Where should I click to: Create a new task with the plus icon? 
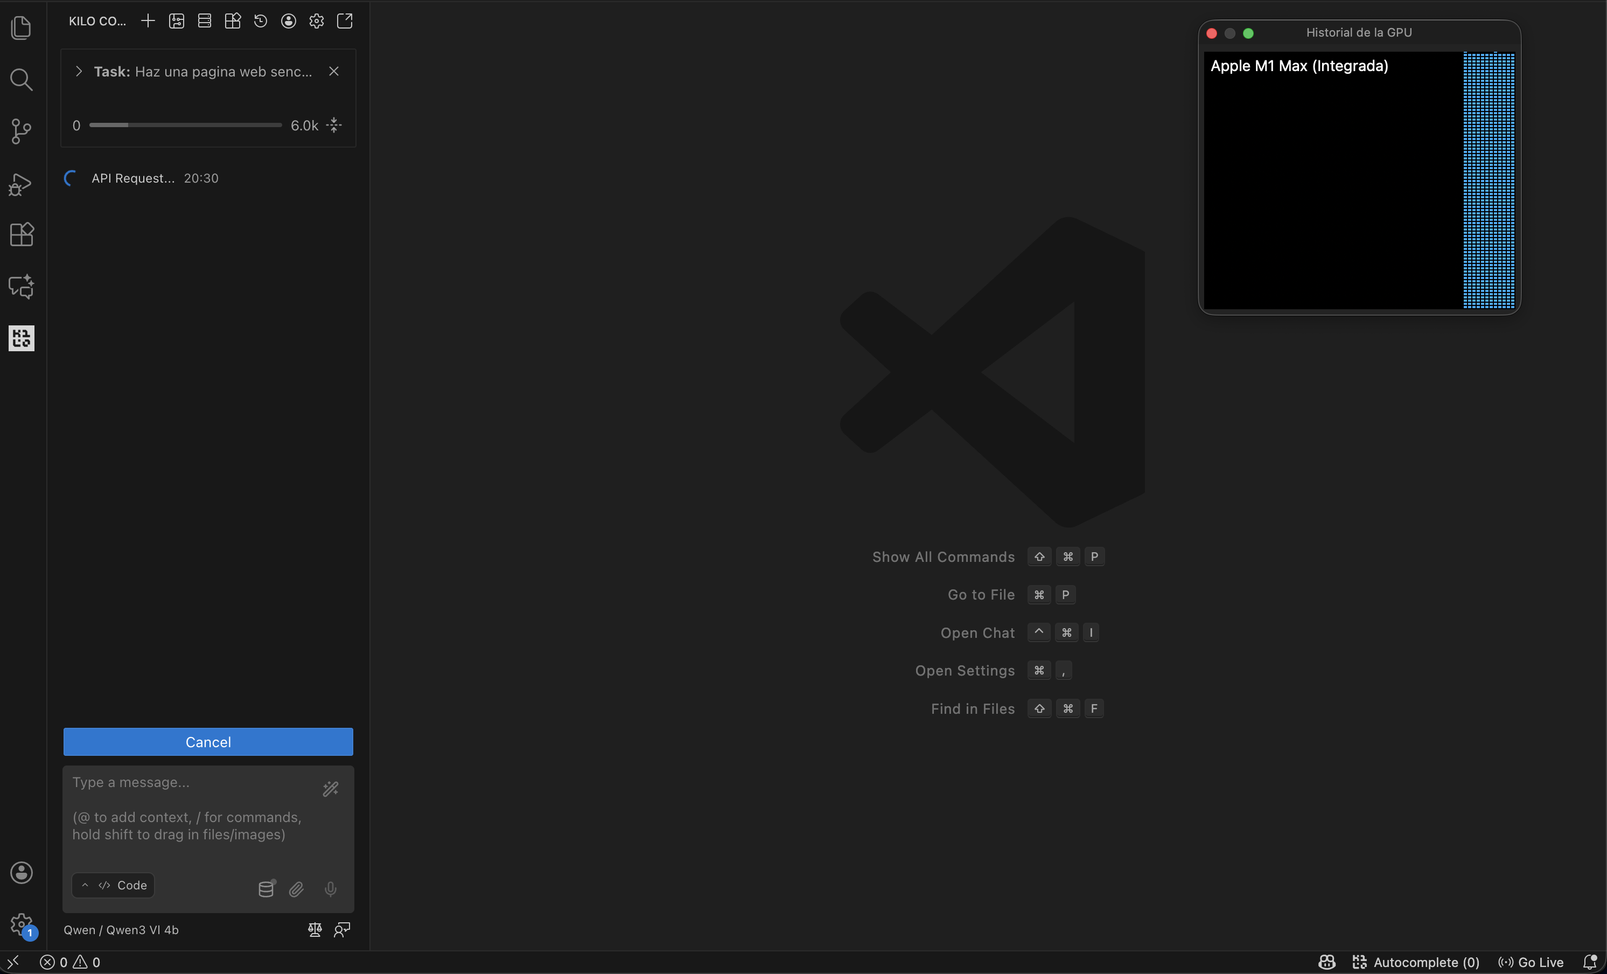pos(148,21)
